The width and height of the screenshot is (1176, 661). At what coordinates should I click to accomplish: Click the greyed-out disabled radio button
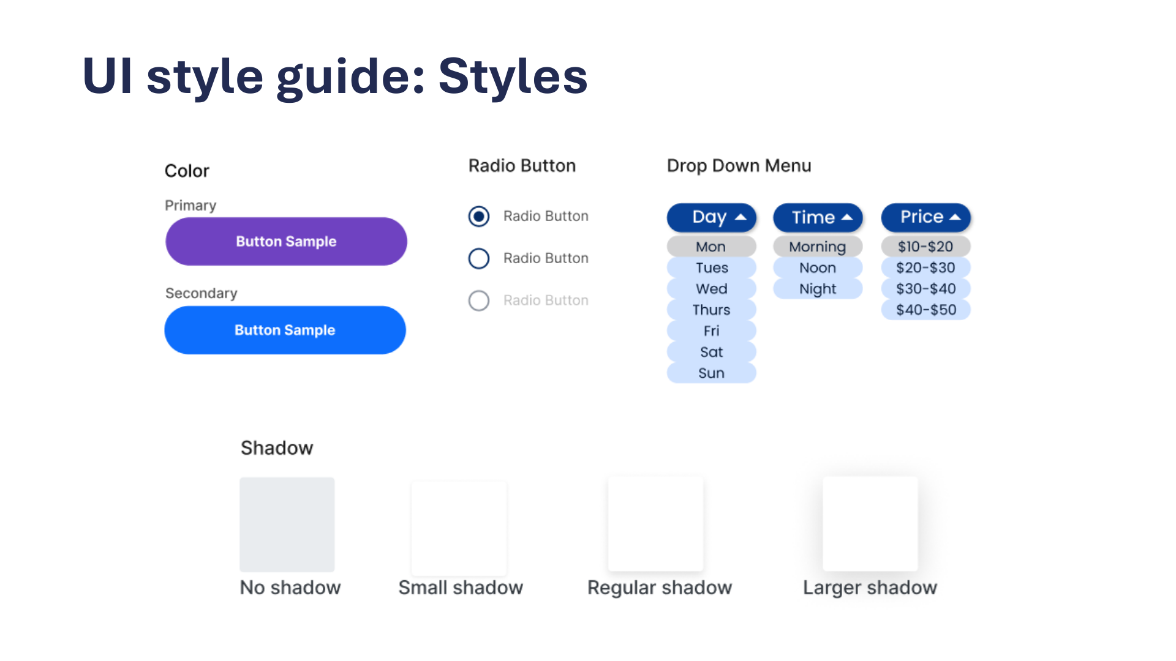click(x=479, y=301)
